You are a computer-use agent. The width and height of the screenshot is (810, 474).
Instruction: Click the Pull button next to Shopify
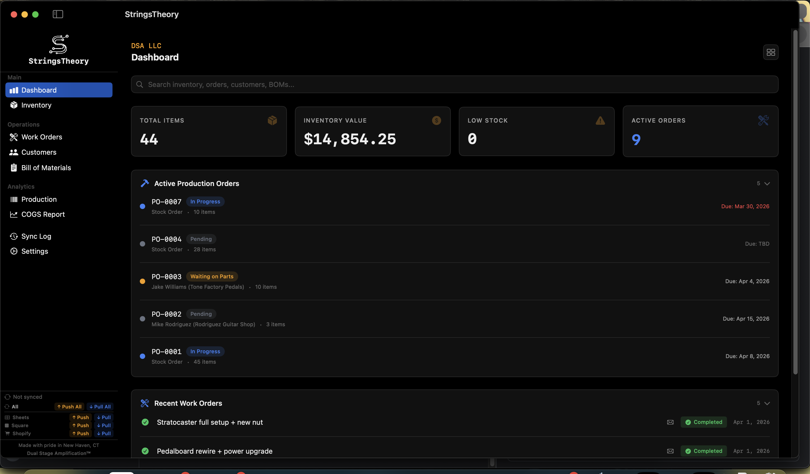coord(103,434)
